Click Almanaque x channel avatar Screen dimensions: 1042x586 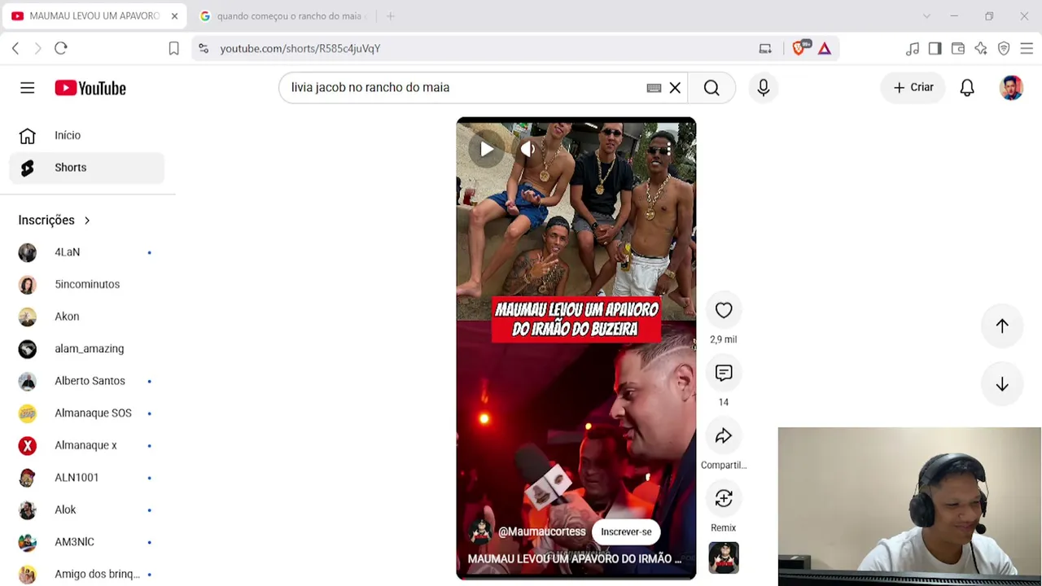point(28,445)
